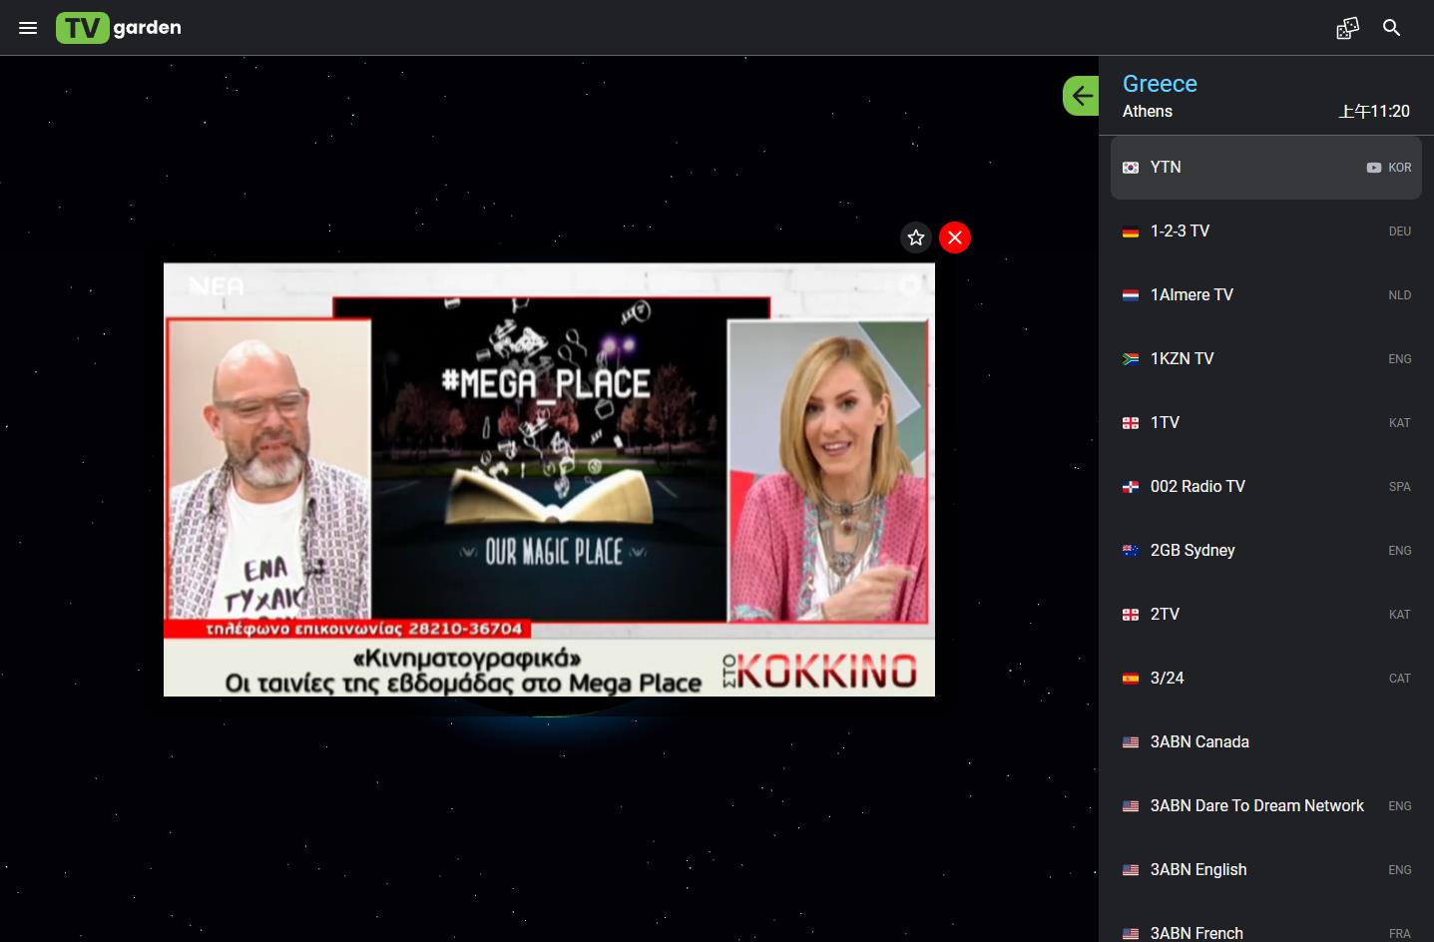Select the 002 Radio TV channel
This screenshot has height=942, width=1434.
tap(1266, 487)
